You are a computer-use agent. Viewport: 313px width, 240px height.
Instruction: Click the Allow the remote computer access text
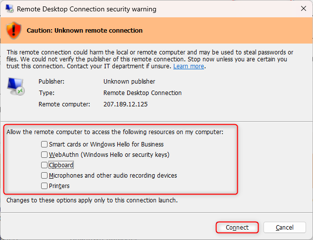[x=114, y=132]
